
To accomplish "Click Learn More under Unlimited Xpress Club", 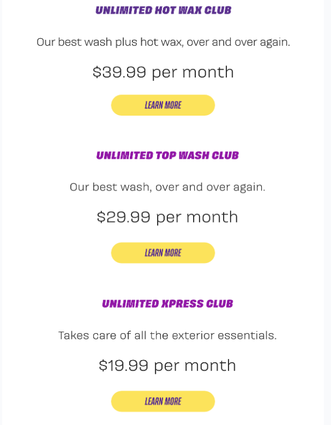I will 163,402.
